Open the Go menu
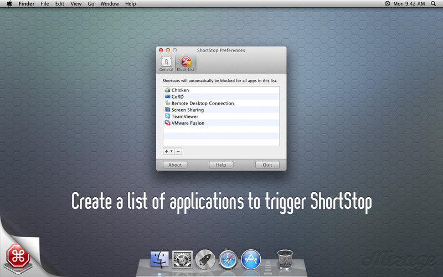Viewport: 443px width, 277px height. [91, 4]
